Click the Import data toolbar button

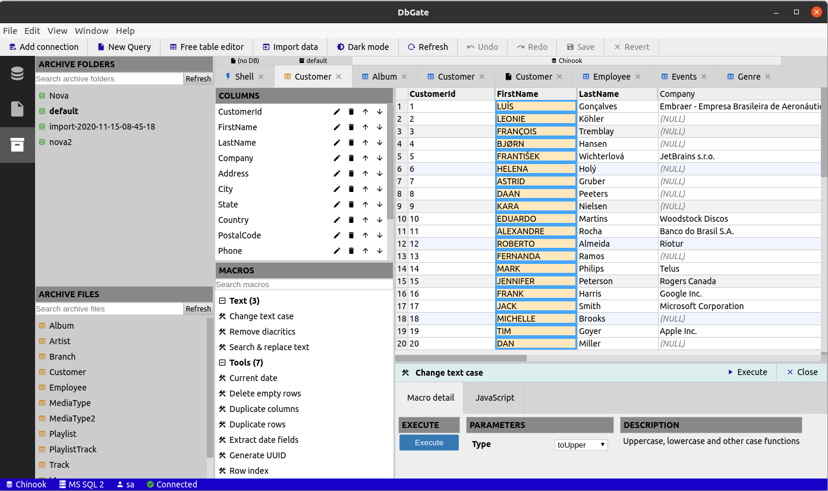click(289, 47)
